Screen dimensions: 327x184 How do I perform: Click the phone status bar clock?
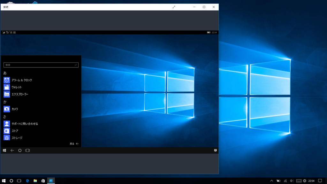pos(214,32)
